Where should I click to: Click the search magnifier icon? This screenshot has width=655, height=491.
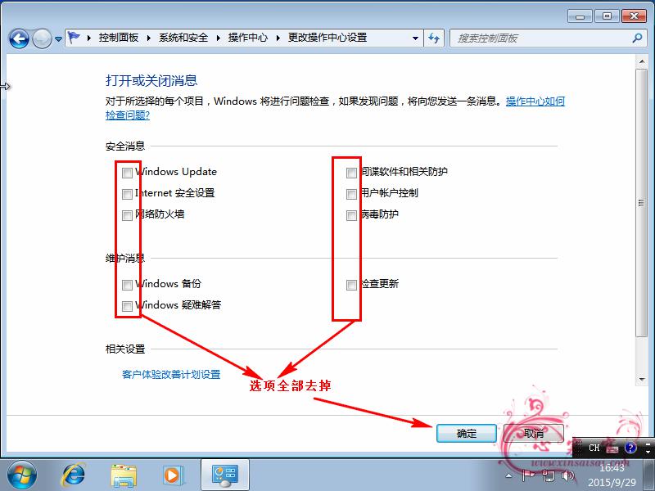[x=637, y=38]
